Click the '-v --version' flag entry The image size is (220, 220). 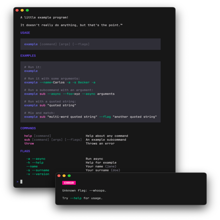pos(38,174)
